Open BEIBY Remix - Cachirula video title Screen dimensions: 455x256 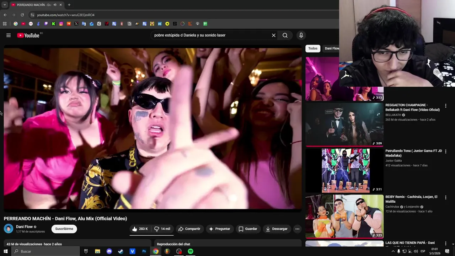pos(411,199)
